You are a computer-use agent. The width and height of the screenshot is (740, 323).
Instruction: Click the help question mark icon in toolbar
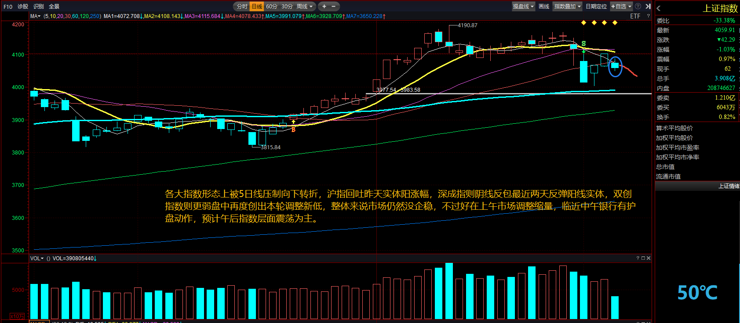(x=638, y=6)
